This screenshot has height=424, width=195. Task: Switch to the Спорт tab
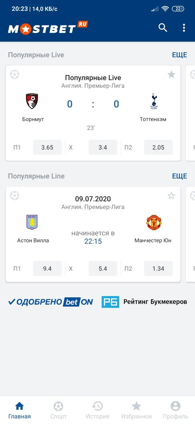pos(58,410)
